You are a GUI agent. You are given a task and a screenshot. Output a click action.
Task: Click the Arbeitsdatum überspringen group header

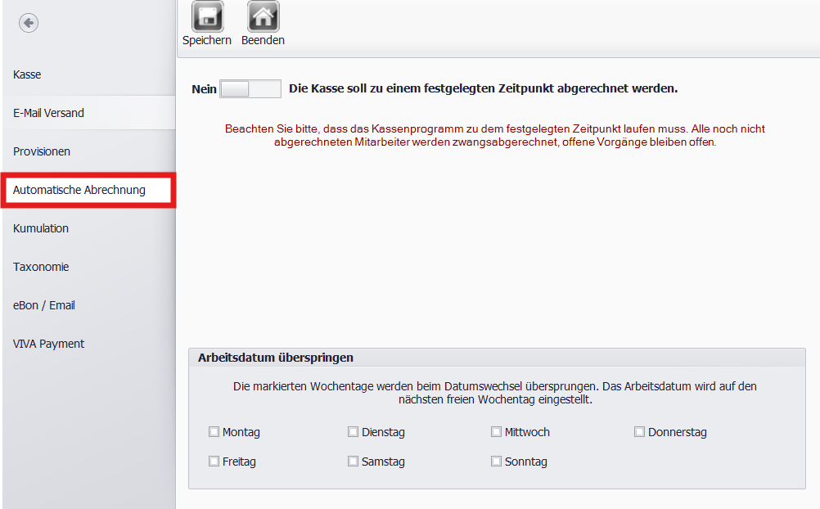click(x=497, y=358)
